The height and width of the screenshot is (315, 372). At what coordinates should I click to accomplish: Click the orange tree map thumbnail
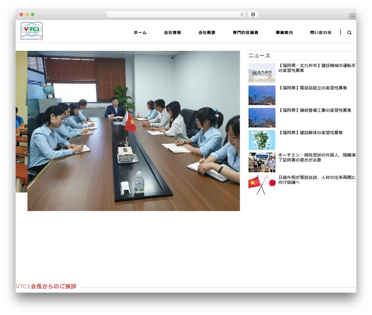262,140
